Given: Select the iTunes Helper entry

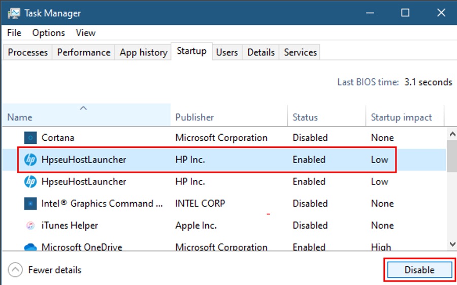Looking at the screenshot, I should pyautogui.click(x=70, y=226).
